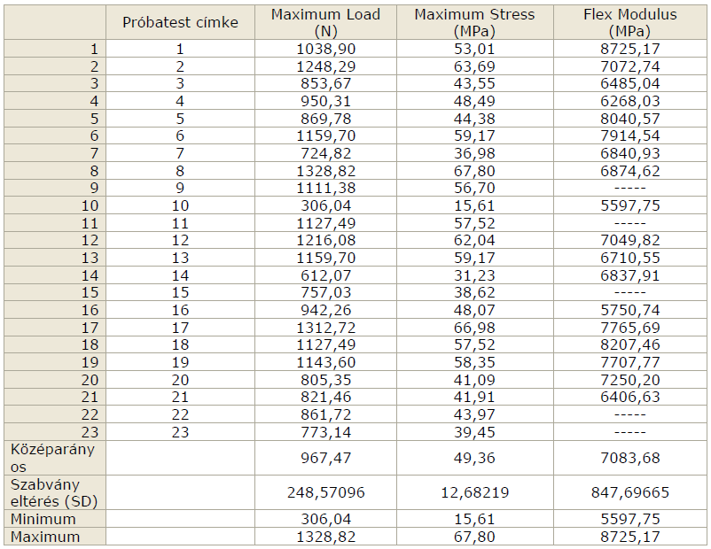711x549 pixels.
Task: Select stress 15,61 in row 10
Action: click(x=474, y=205)
